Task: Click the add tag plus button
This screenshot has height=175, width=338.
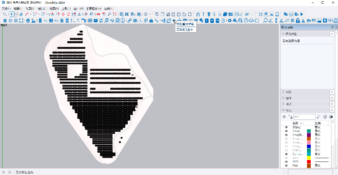Action: coord(284,117)
